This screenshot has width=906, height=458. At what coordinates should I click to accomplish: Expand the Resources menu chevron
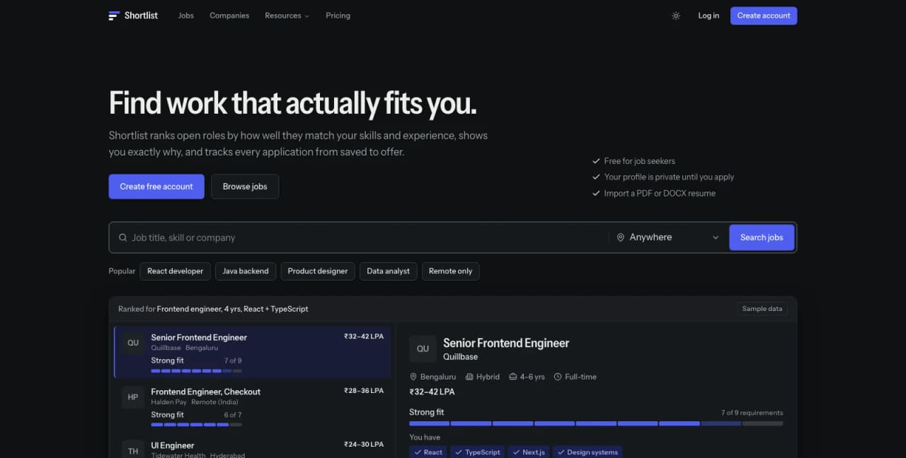click(306, 16)
